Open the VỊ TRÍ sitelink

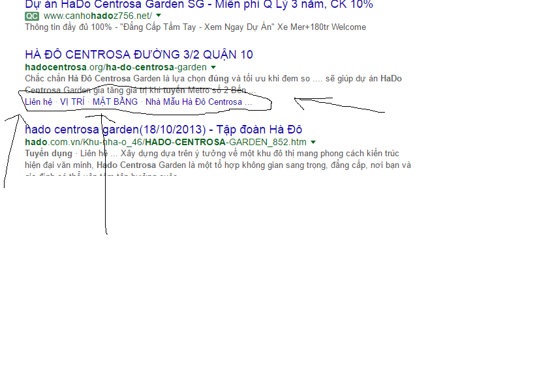[x=72, y=102]
